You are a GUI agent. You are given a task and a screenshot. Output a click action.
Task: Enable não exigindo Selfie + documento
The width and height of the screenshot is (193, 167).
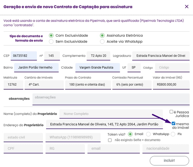pyautogui.click(x=110, y=140)
